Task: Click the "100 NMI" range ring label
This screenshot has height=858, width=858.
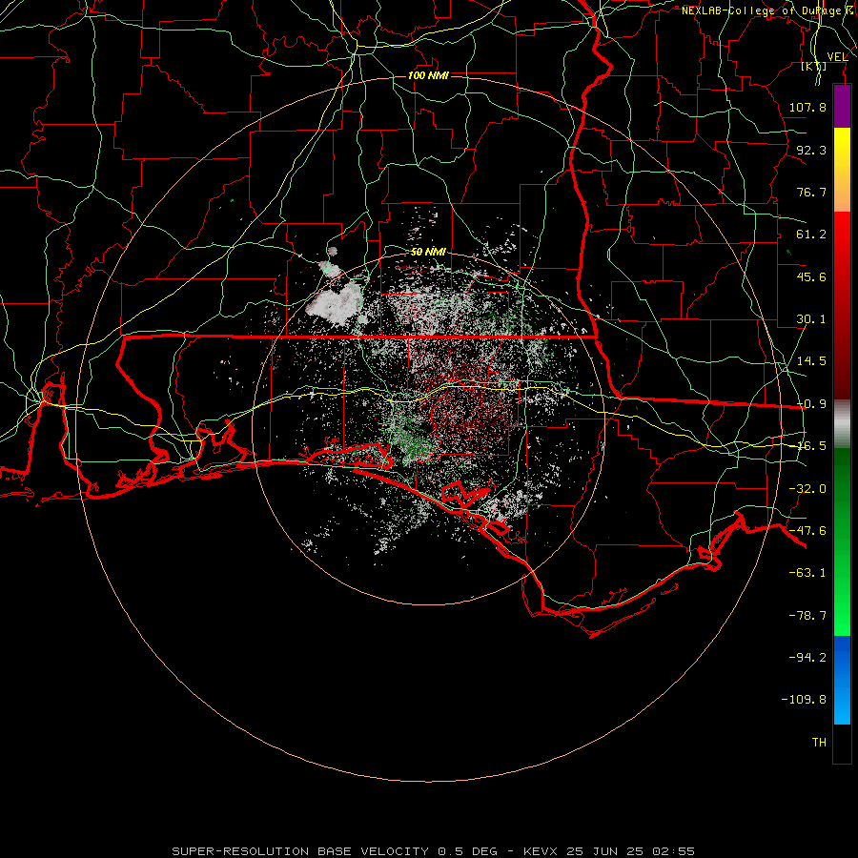Action: 428,75
